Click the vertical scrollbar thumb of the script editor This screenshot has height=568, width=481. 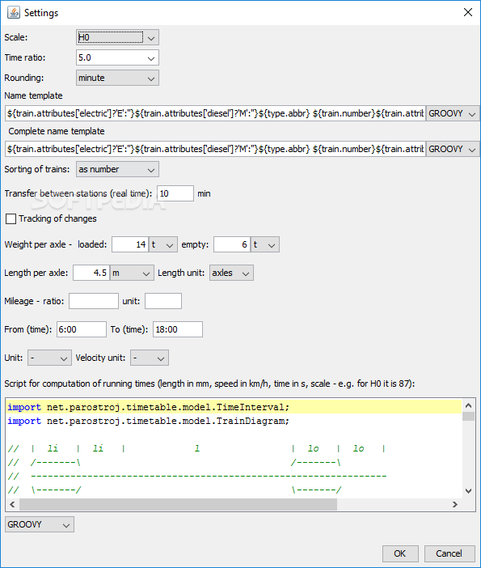(x=468, y=416)
